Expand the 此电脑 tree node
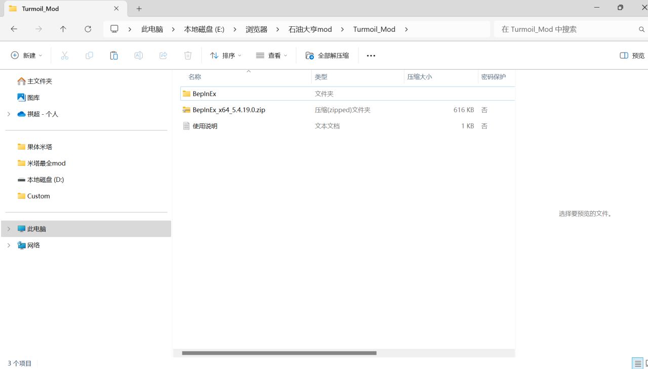 9,229
